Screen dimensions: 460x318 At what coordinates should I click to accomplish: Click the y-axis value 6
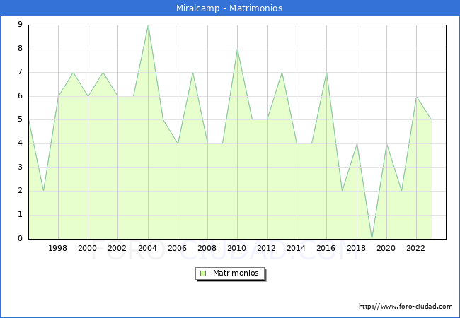point(20,95)
